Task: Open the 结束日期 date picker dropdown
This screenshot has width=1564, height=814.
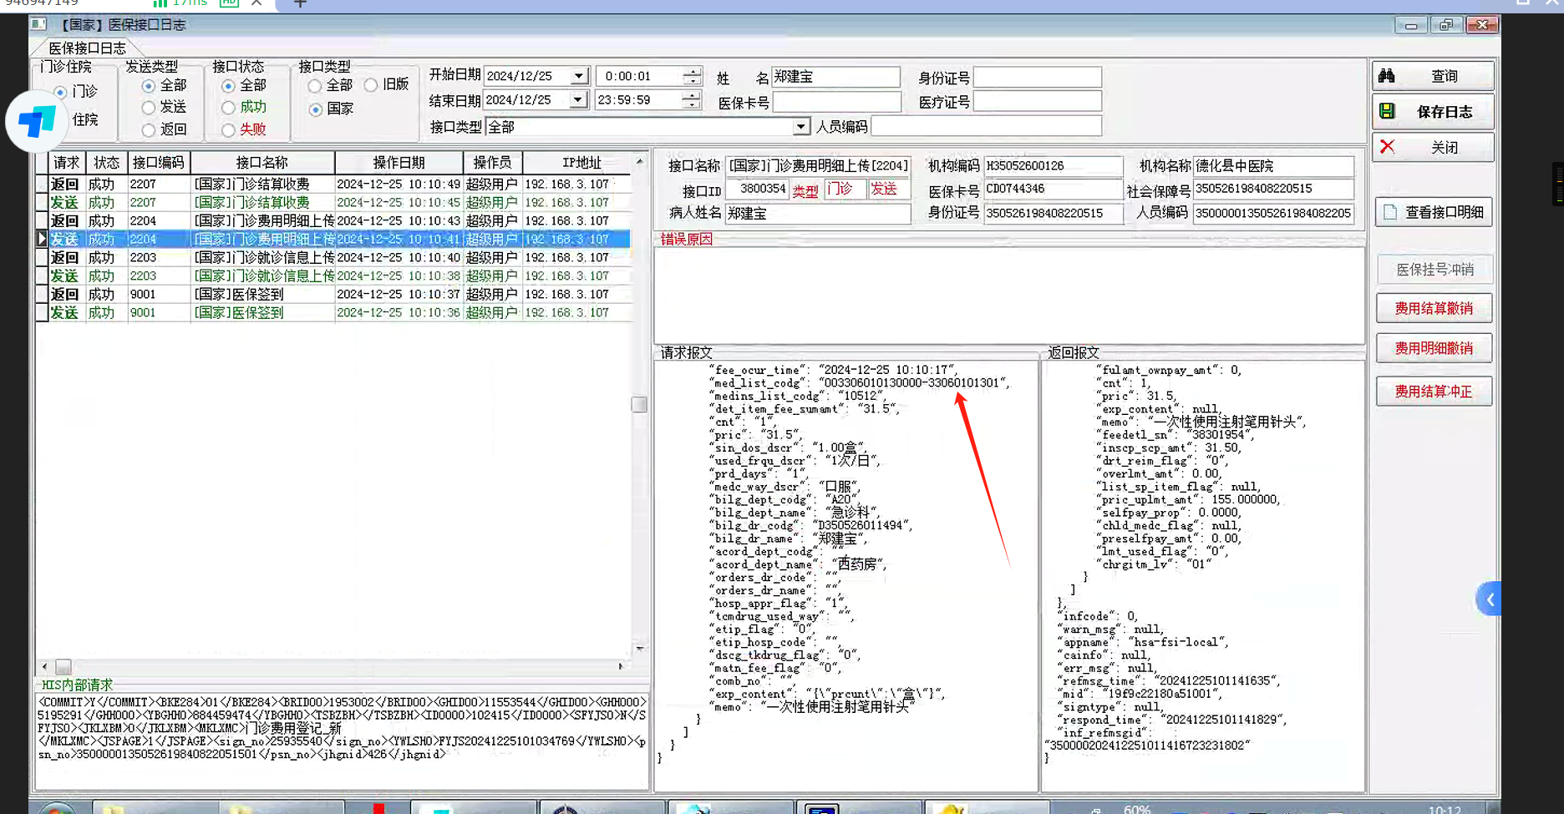Action: pos(578,100)
